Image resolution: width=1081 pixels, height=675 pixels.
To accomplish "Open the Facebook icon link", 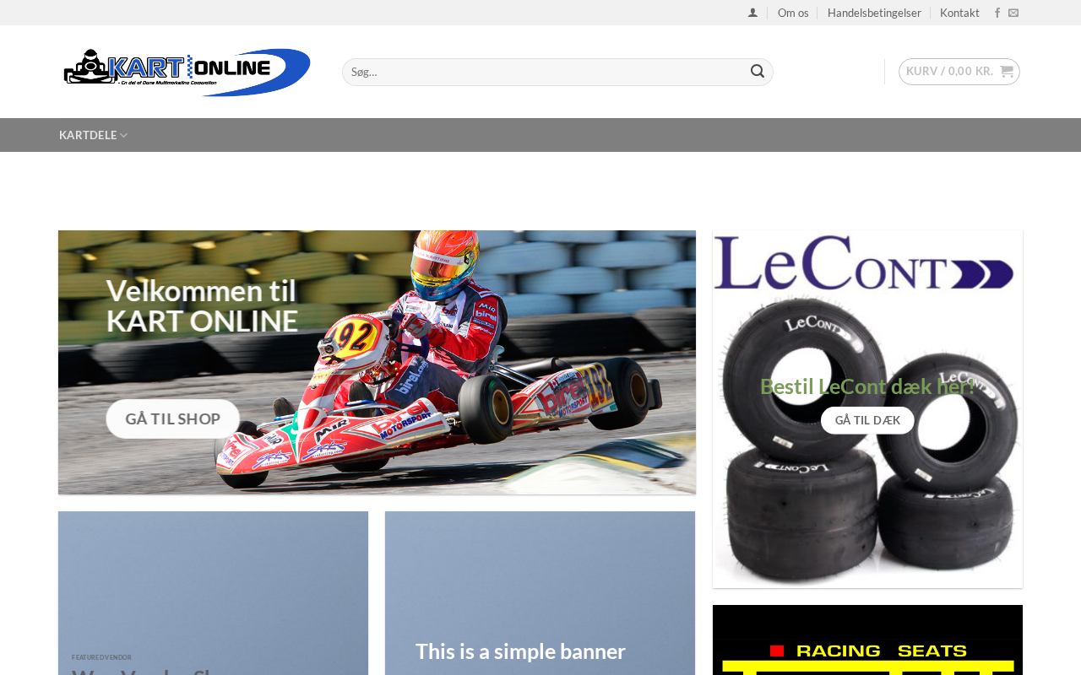I will 997,13.
